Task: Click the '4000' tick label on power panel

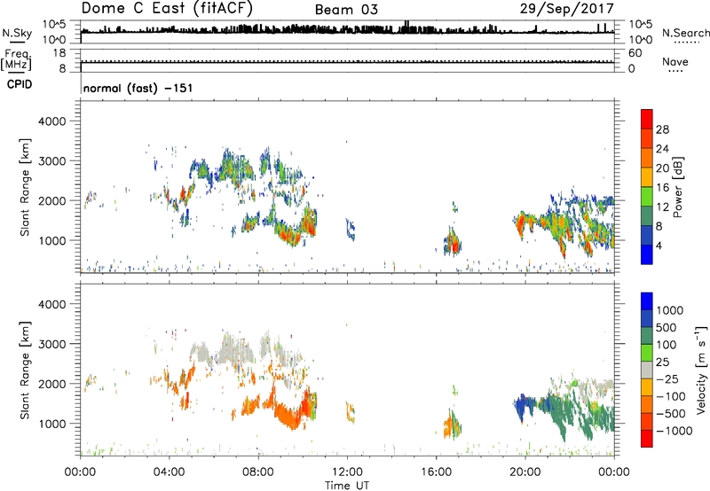Action: 52,121
